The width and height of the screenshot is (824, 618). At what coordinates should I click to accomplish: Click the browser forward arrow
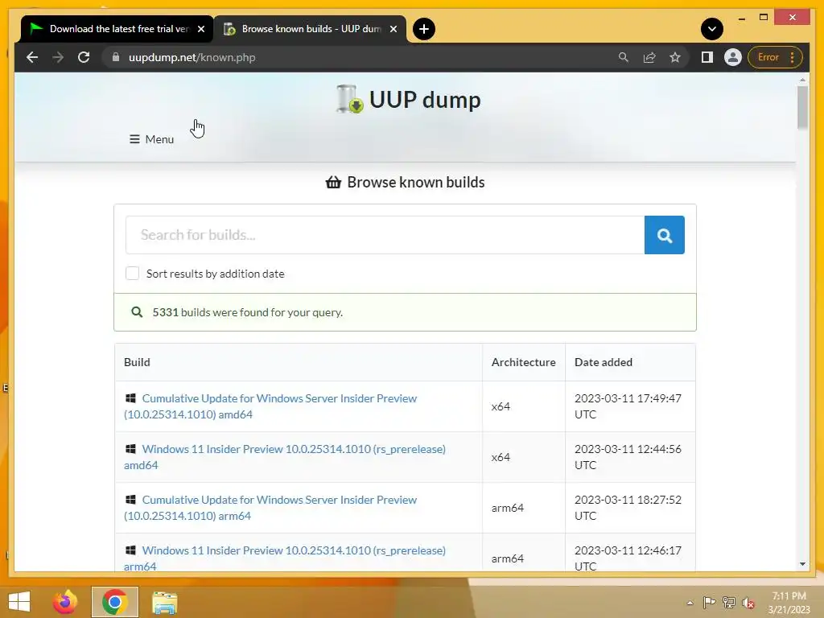click(x=58, y=57)
